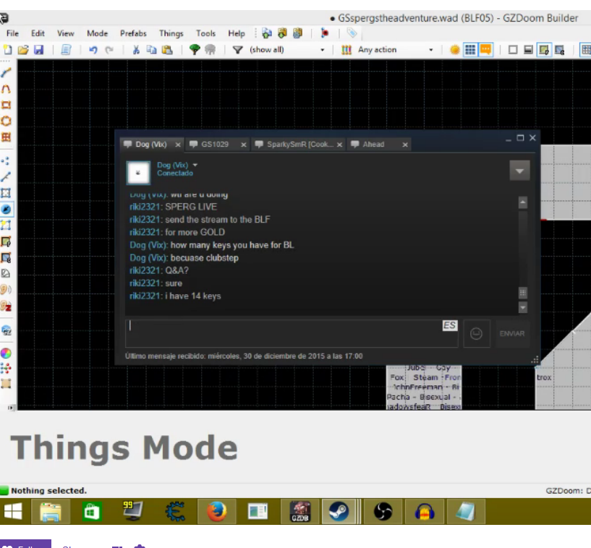Open File Explorer from the taskbar

tap(51, 512)
